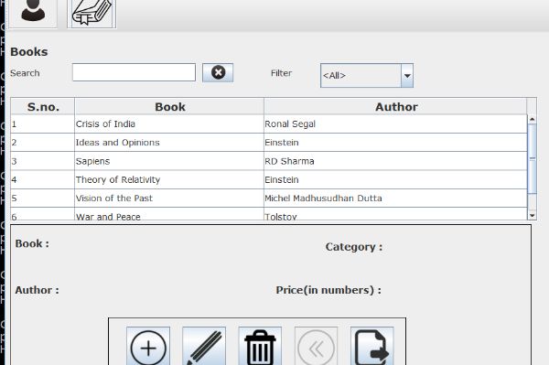Click serial number 5 cell
Image resolution: width=549 pixels, height=365 pixels.
pyautogui.click(x=43, y=199)
